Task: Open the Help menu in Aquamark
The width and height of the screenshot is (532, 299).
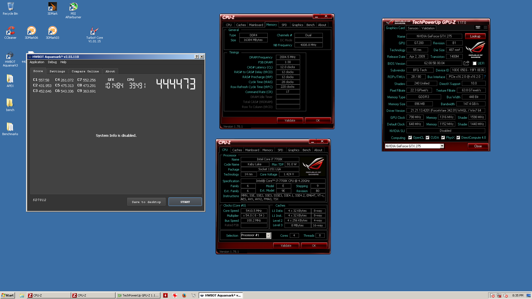Action: (63, 62)
